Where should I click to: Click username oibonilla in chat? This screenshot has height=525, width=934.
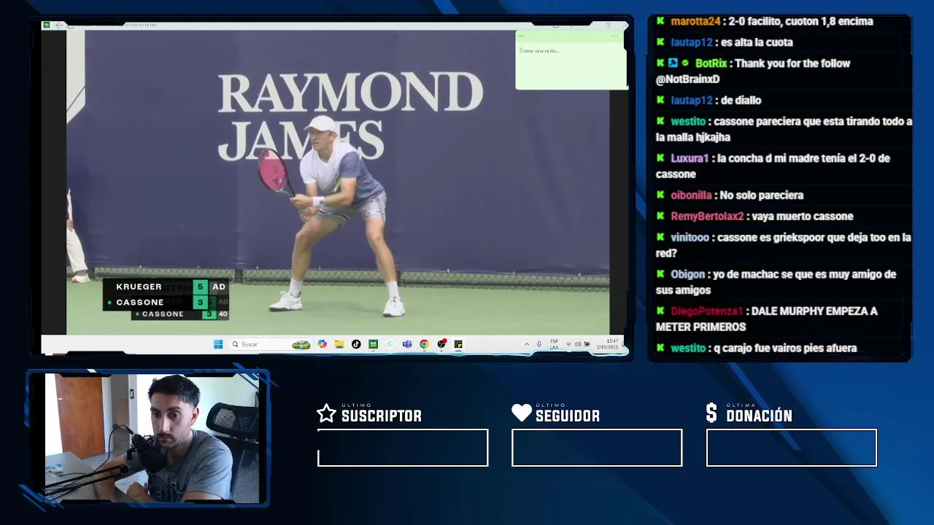click(x=691, y=195)
